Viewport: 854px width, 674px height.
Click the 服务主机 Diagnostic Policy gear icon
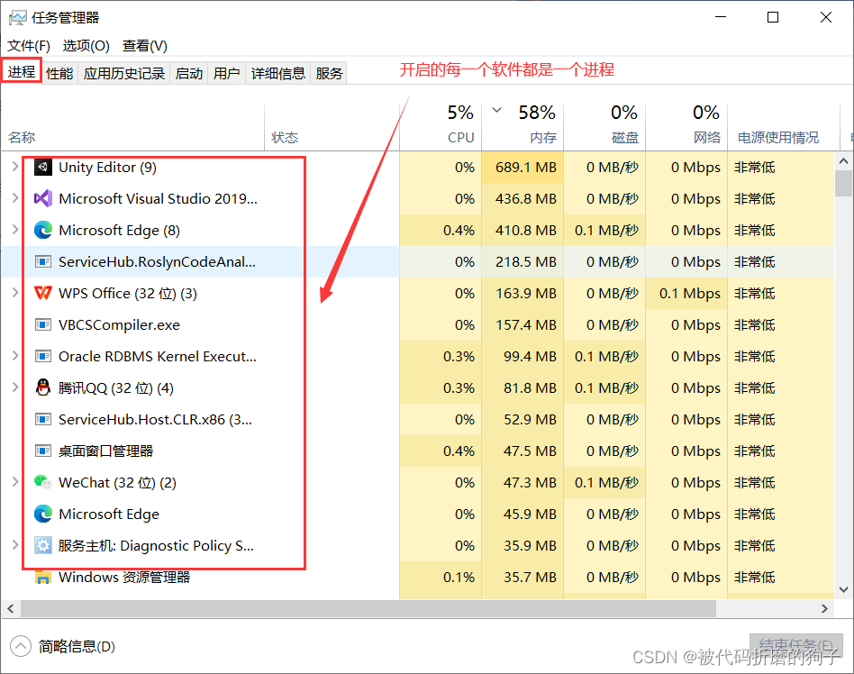pos(43,545)
